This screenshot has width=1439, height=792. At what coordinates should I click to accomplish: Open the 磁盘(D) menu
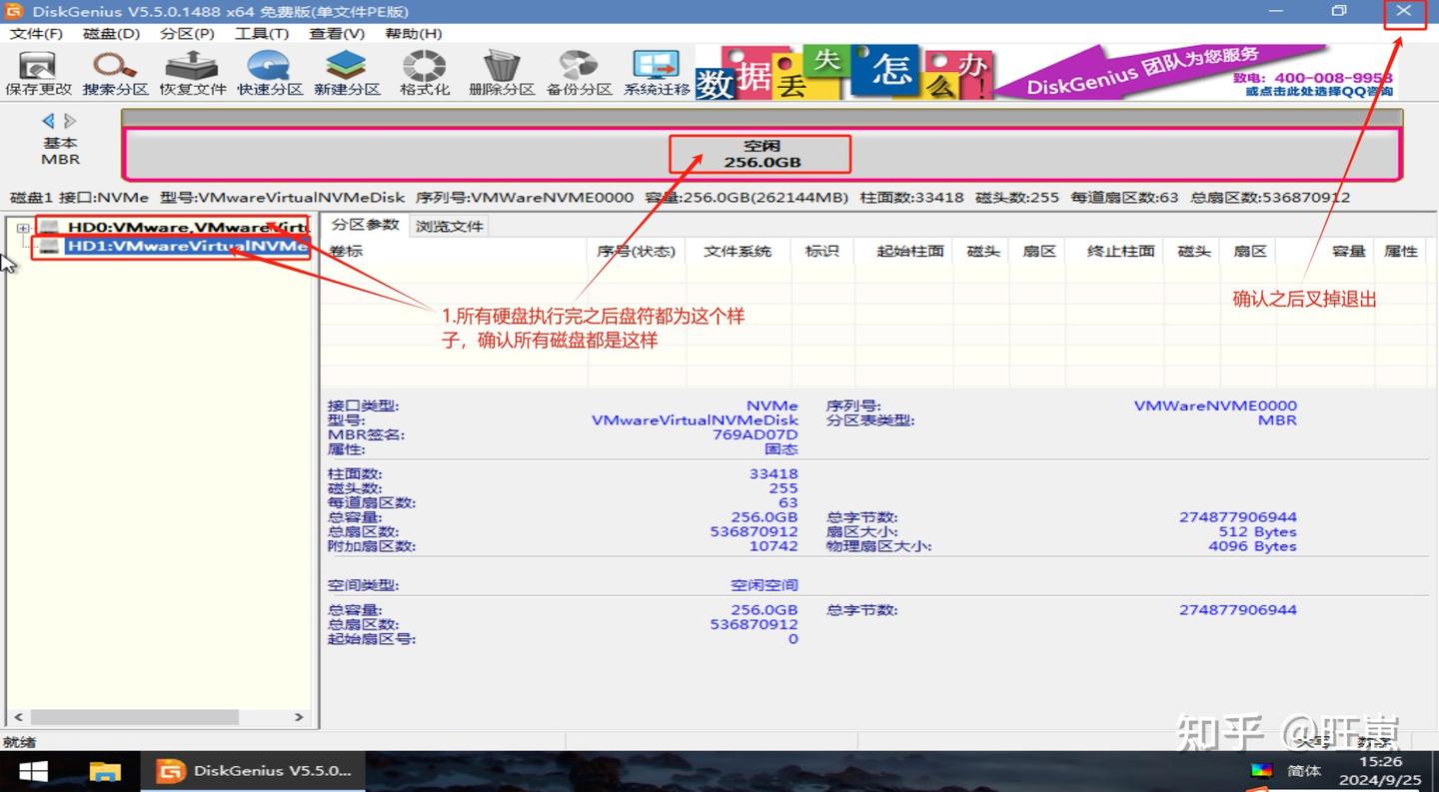[111, 34]
